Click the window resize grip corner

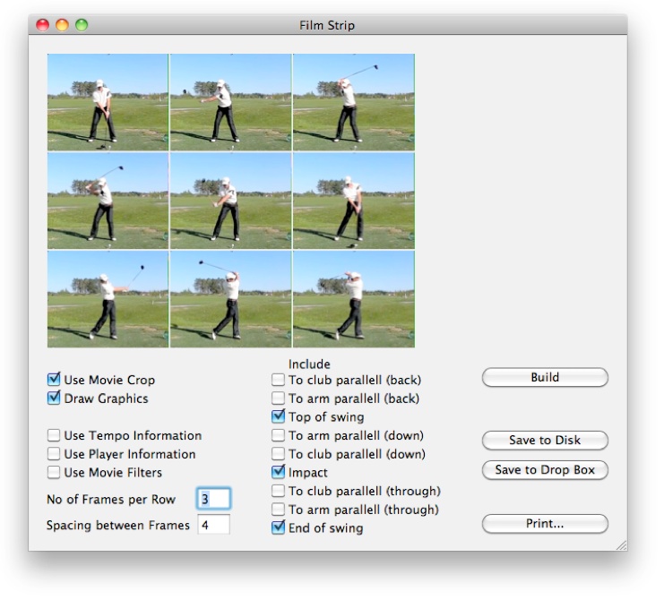click(x=621, y=545)
